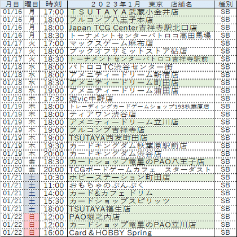Click the 種別 column header
This screenshot has width=237, height=237.
[x=225, y=4]
